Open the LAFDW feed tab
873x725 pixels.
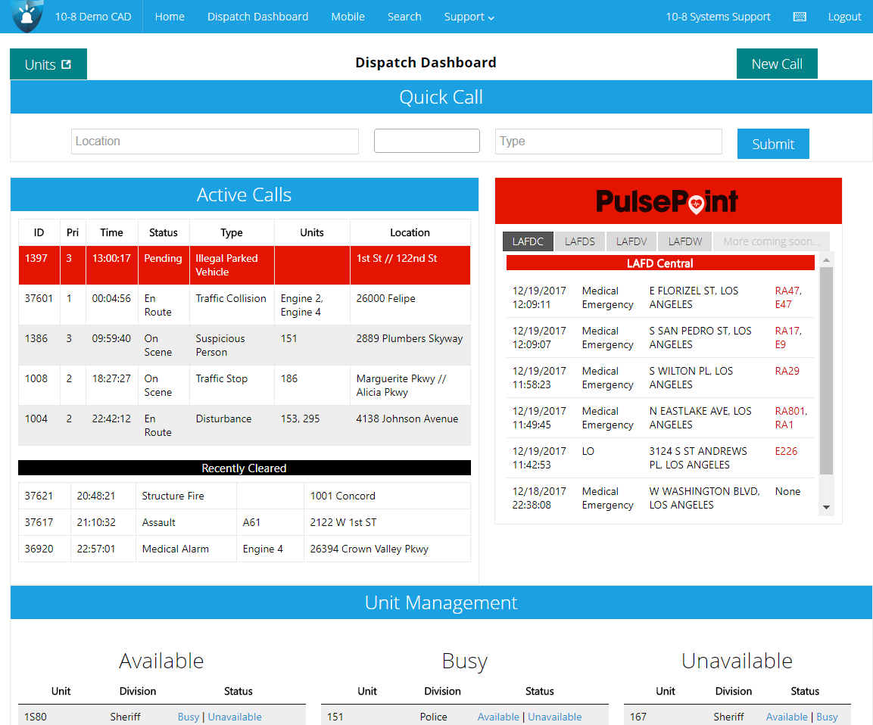click(x=684, y=241)
